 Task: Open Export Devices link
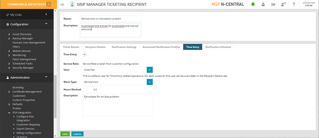(x=25, y=129)
